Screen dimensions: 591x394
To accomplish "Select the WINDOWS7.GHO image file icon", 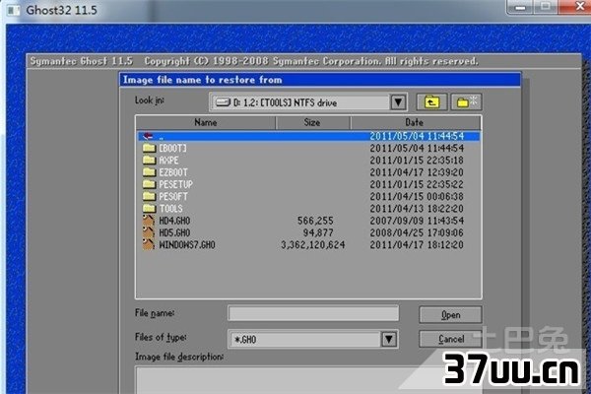I will (x=149, y=244).
